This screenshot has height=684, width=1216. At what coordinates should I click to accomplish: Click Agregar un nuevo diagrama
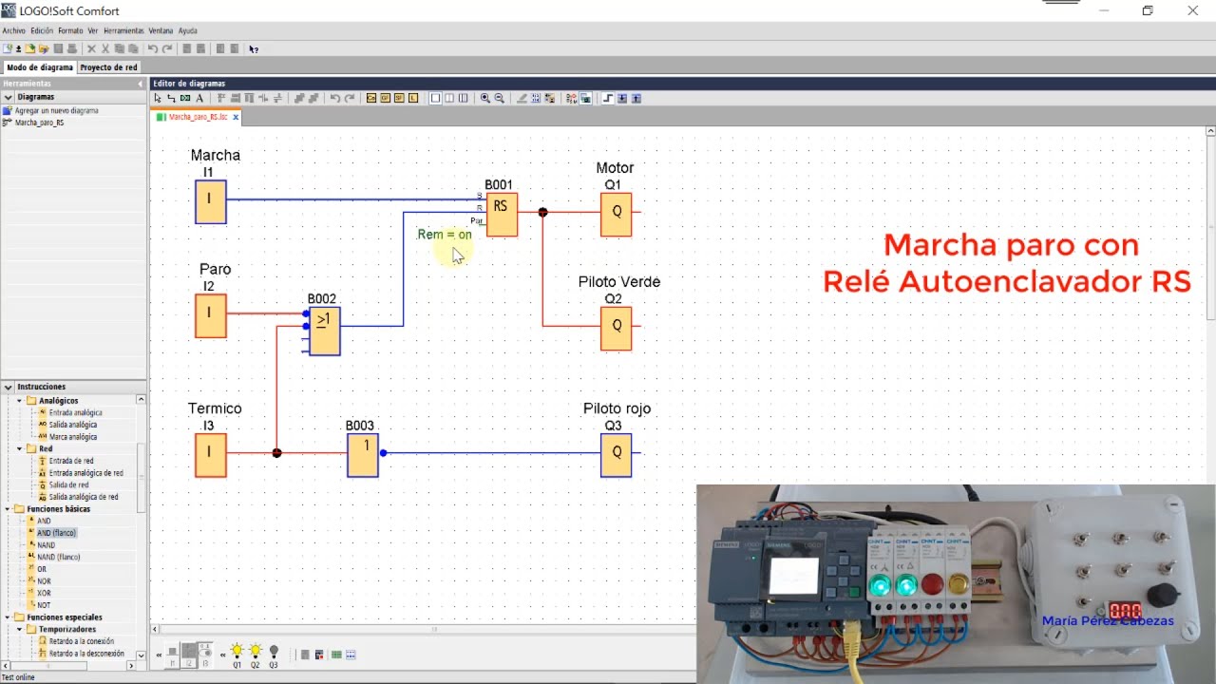pyautogui.click(x=56, y=110)
